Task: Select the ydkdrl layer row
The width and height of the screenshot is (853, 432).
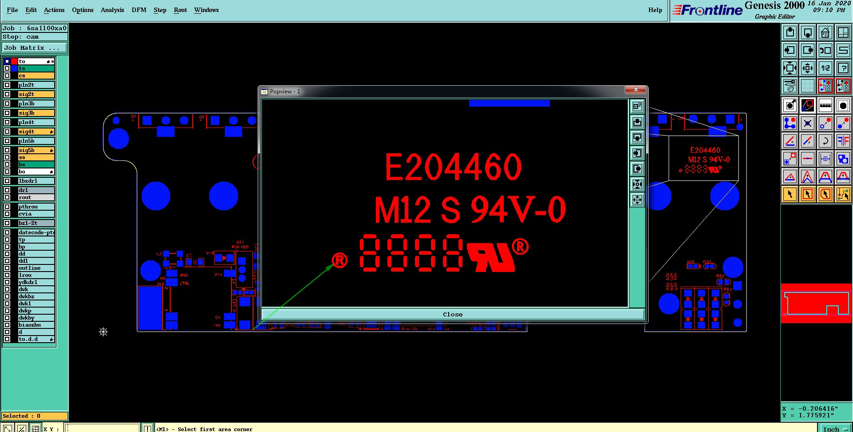Action: [x=36, y=282]
